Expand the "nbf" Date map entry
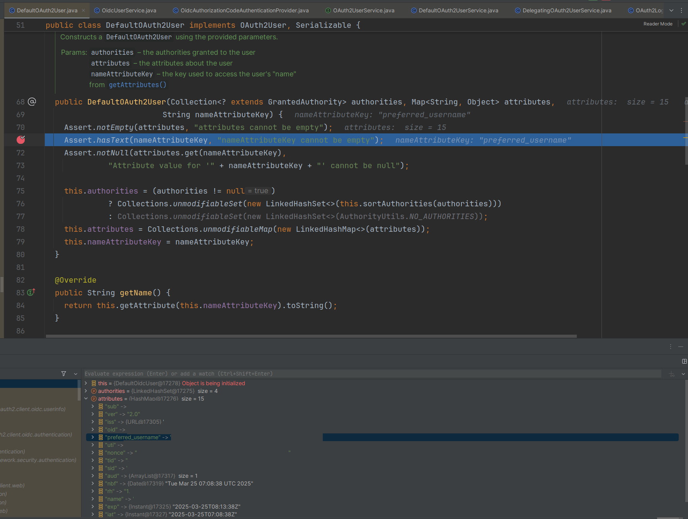The width and height of the screenshot is (688, 519). click(x=93, y=484)
